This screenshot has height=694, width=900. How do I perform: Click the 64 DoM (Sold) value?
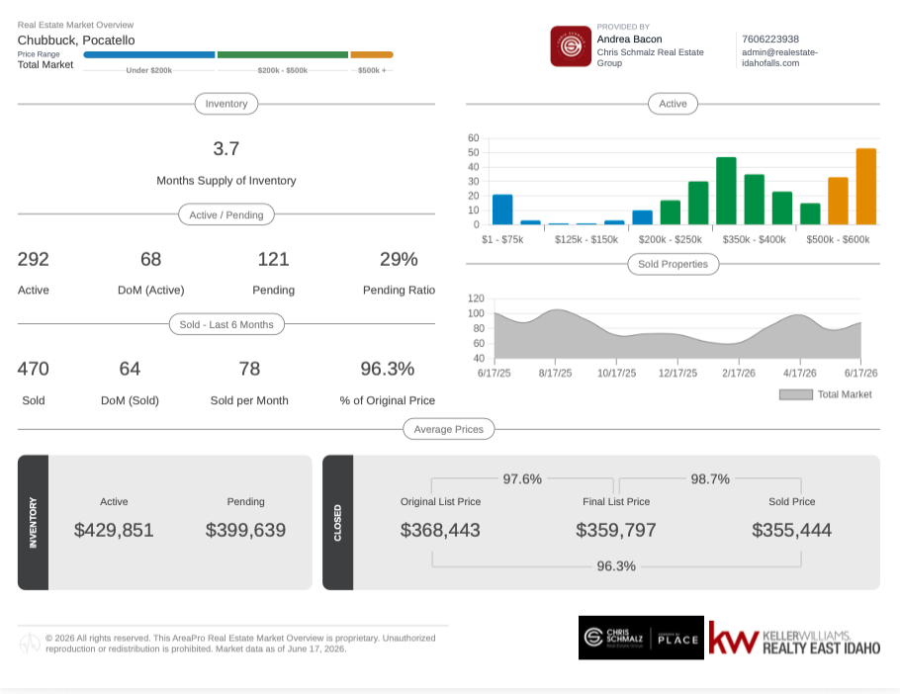[130, 369]
